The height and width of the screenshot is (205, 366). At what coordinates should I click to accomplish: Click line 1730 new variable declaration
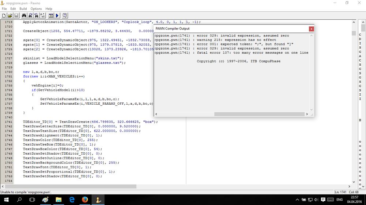pos(41,72)
